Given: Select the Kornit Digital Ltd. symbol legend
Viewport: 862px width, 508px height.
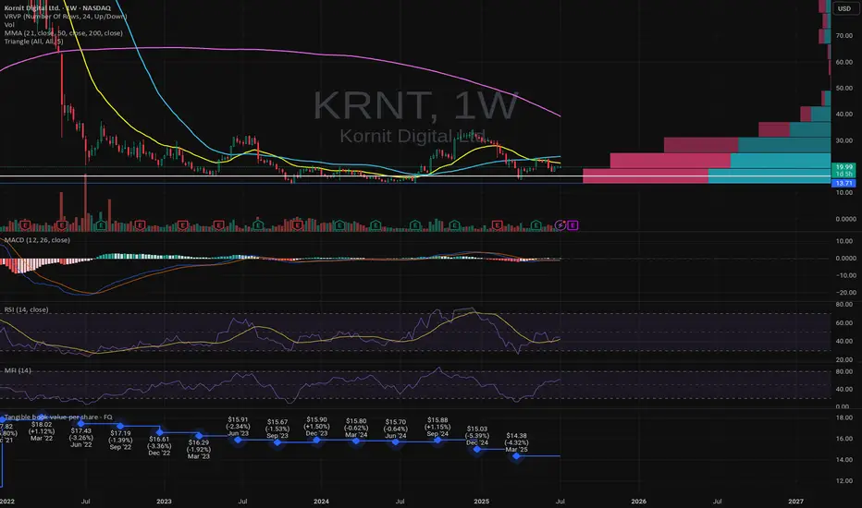Looking at the screenshot, I should point(57,7).
